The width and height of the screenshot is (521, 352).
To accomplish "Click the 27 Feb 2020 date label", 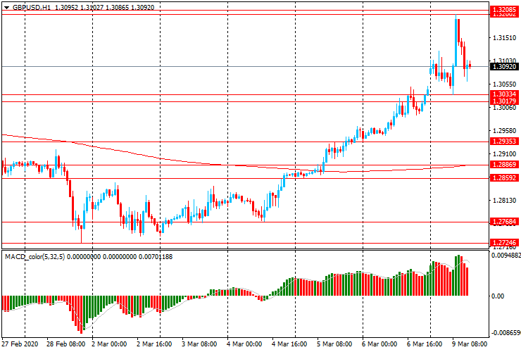I will point(20,345).
